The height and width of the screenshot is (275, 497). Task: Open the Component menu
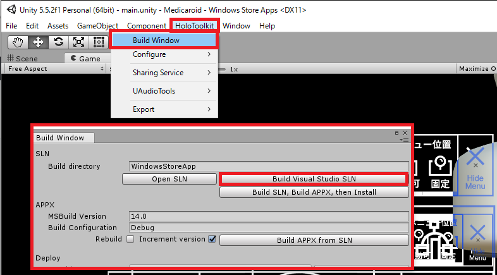[147, 26]
